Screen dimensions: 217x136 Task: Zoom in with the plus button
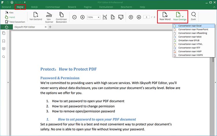coord(82,17)
